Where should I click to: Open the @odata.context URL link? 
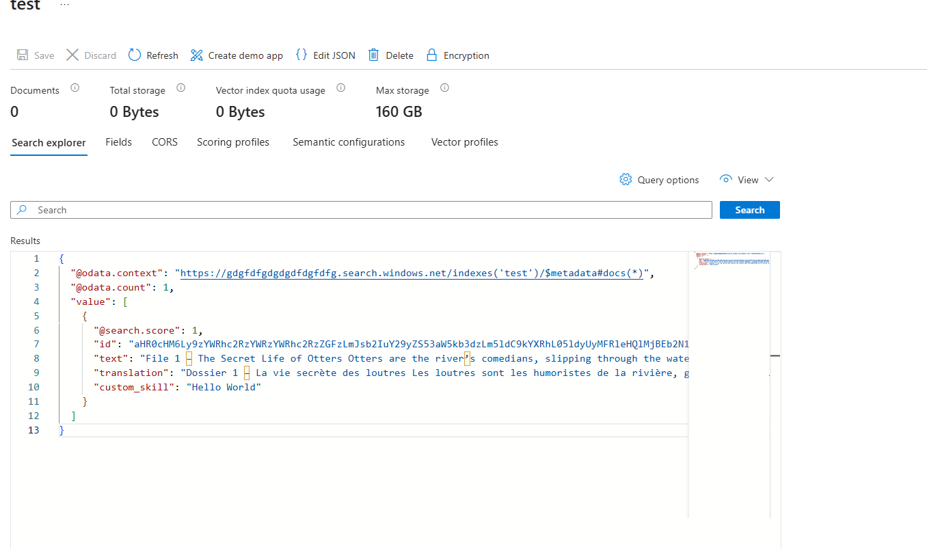(x=414, y=273)
